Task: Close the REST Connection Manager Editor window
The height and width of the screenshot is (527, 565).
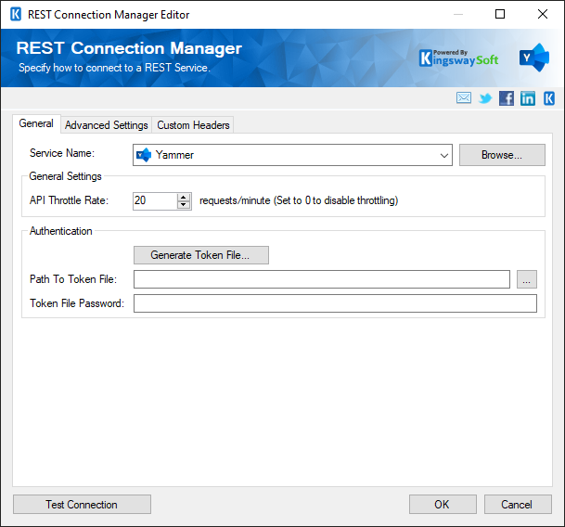Action: tap(543, 14)
